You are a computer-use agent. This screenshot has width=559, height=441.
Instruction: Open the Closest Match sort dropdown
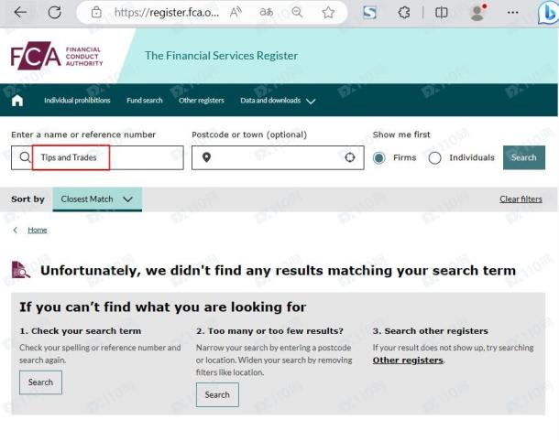coord(96,199)
